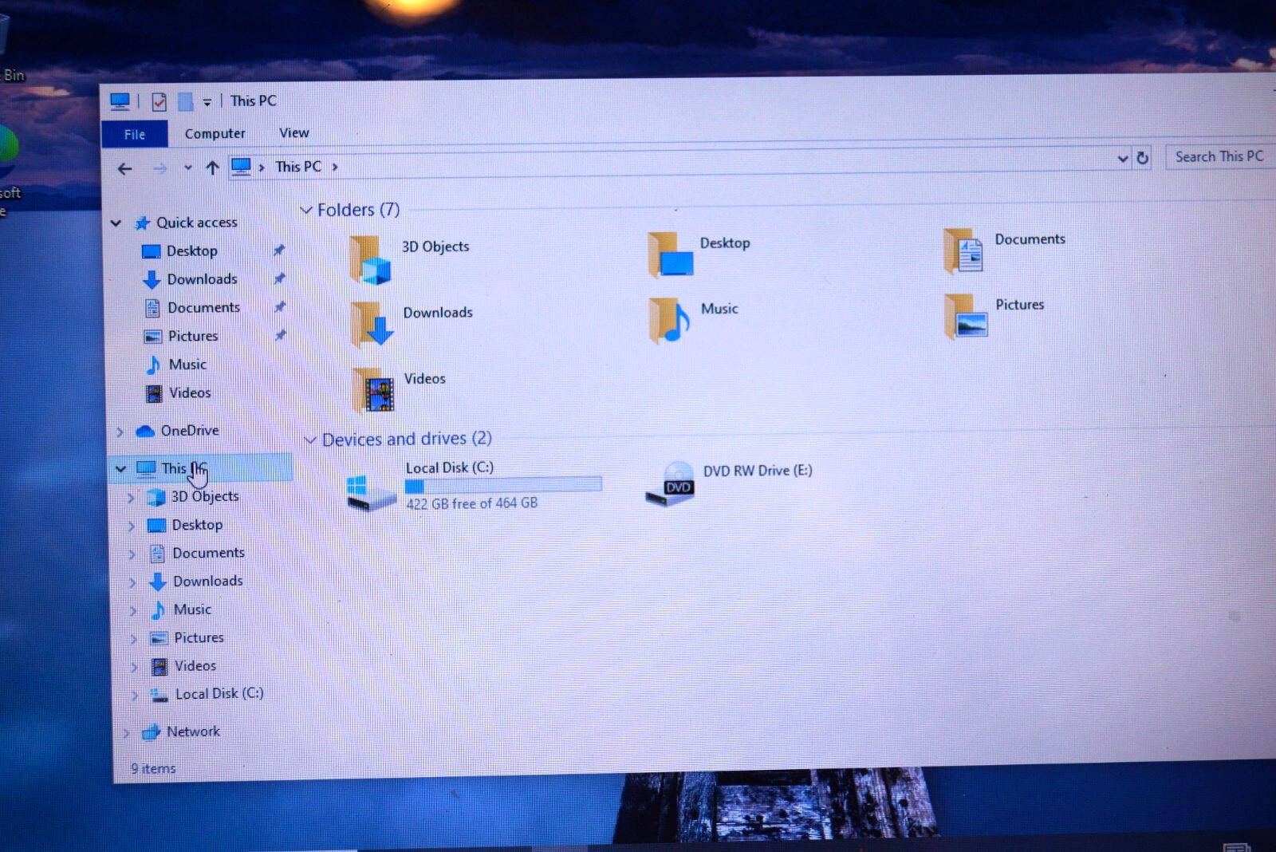Select Local Disk (C:) in navigation tree

(x=219, y=693)
